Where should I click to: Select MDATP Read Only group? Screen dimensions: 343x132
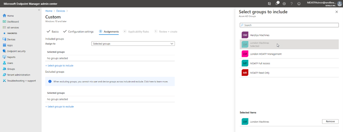click(x=289, y=73)
